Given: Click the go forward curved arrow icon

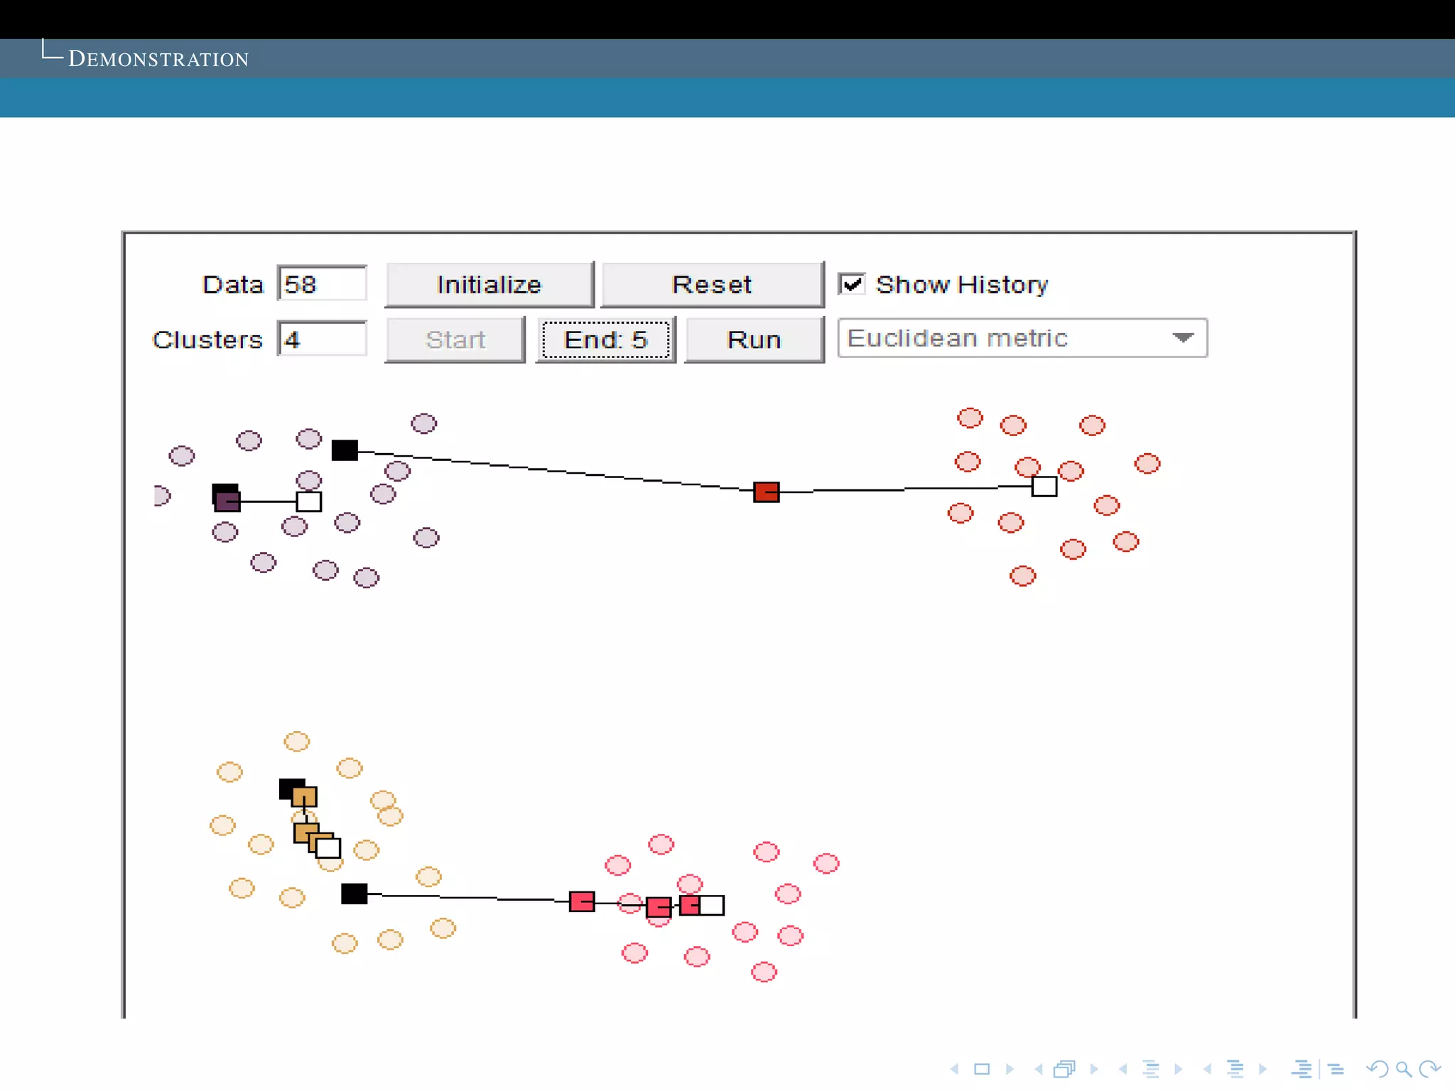Looking at the screenshot, I should tap(1429, 1069).
